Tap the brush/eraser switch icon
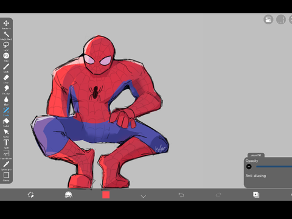Viewport: 292px width, 219px height. 30,195
